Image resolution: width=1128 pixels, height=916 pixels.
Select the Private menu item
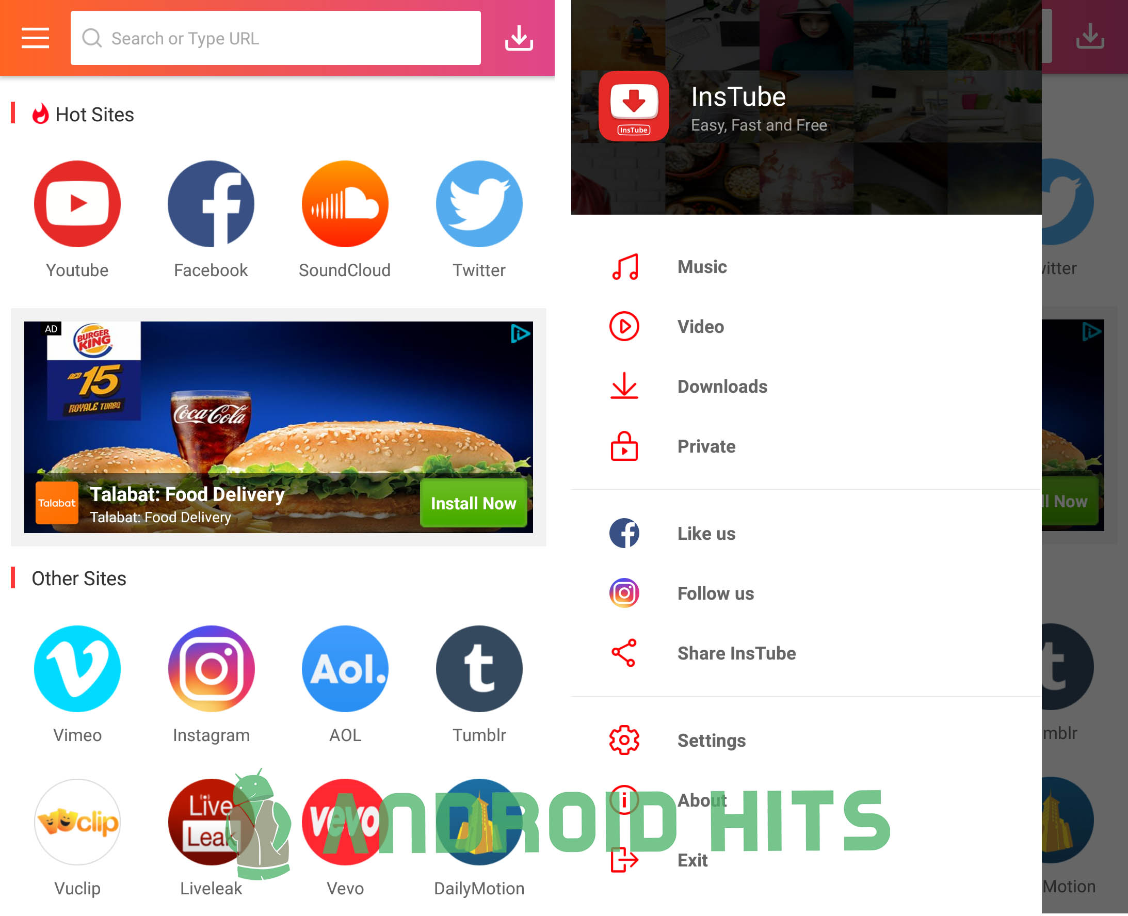coord(706,446)
